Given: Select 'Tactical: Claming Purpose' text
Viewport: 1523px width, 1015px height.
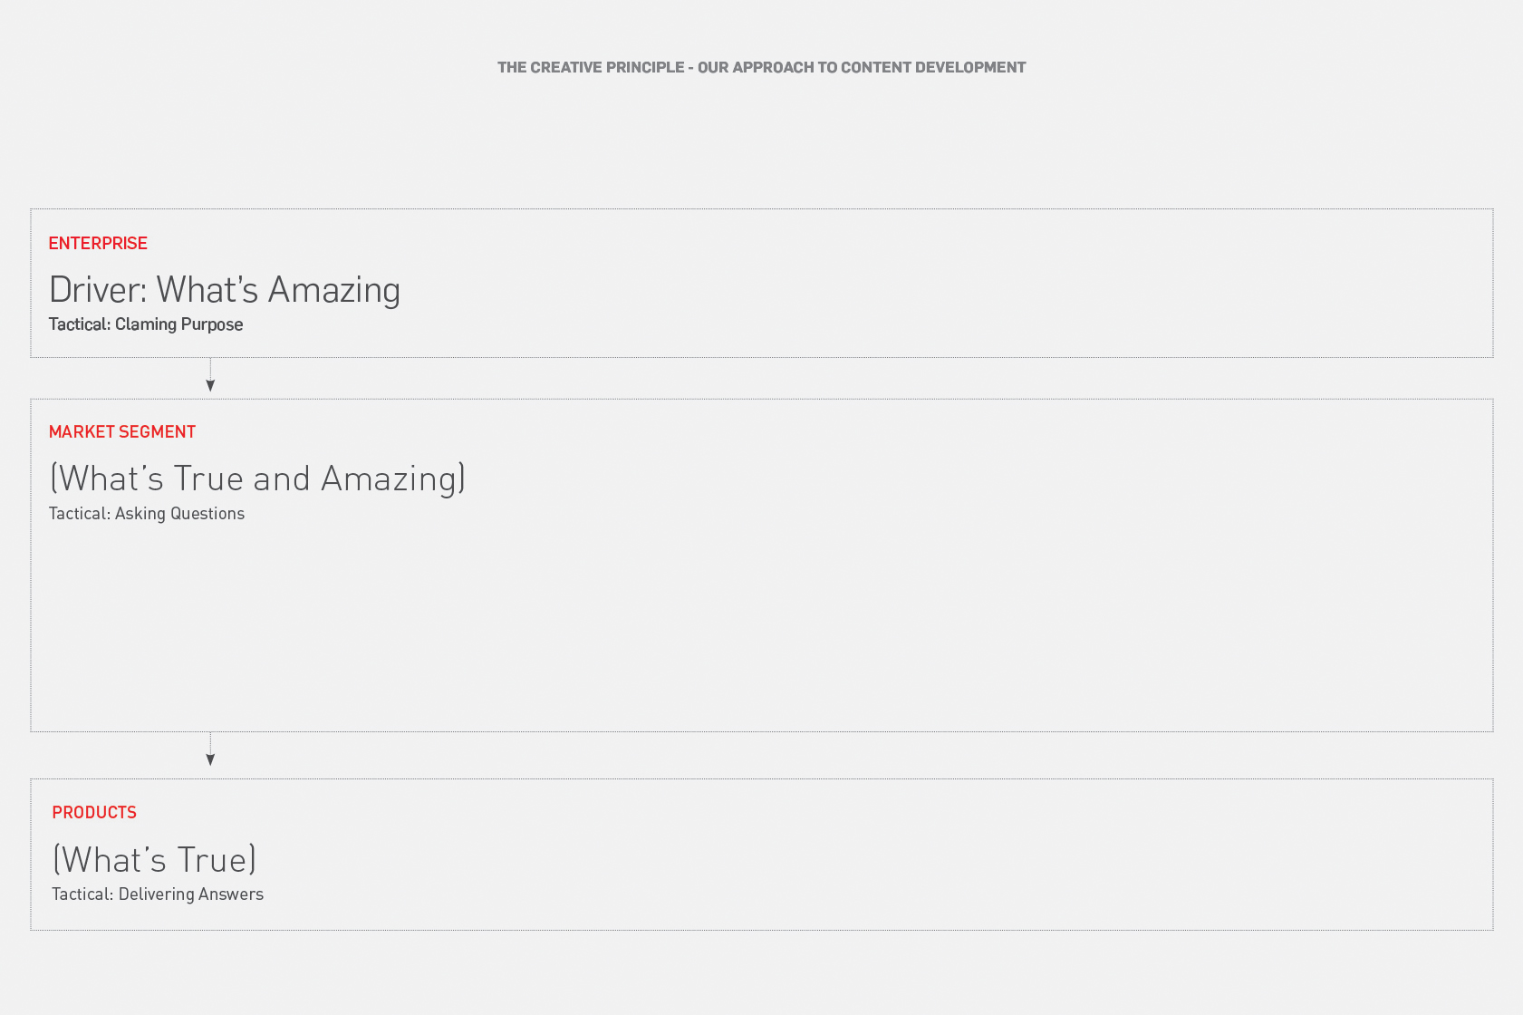Looking at the screenshot, I should pyautogui.click(x=146, y=324).
